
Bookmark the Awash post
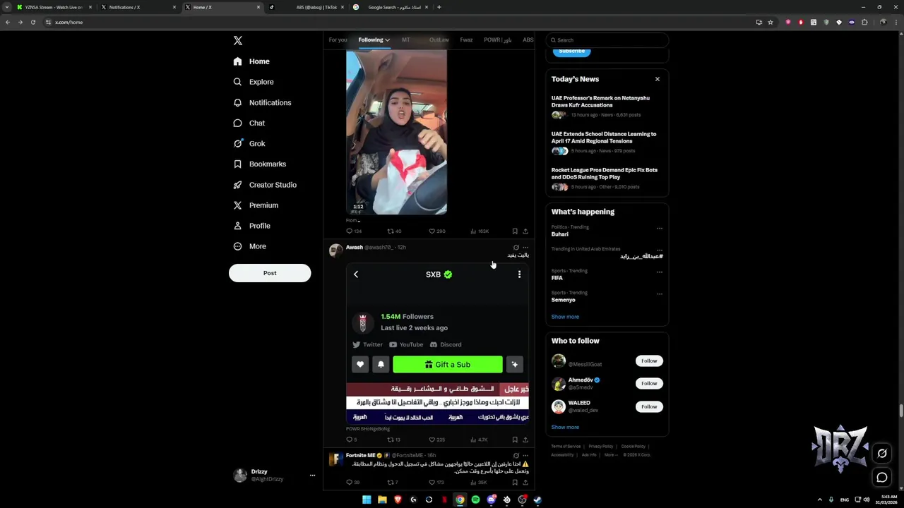(515, 440)
